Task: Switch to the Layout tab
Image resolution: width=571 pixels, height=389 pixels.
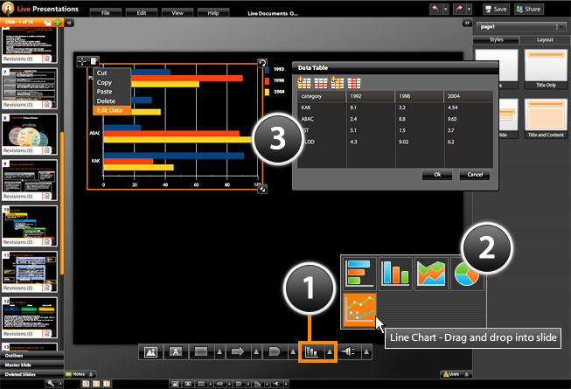Action: [545, 39]
